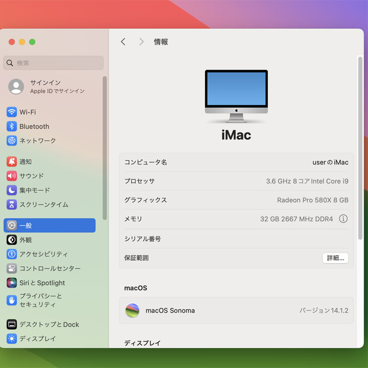
Task: Open ネットワーク globe icon
Action: [12, 141]
